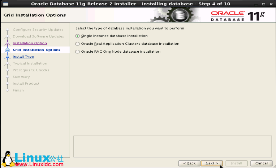Viewport: 276px width, 168px height.
Task: Maximize the installer window
Action: [x=263, y=4]
